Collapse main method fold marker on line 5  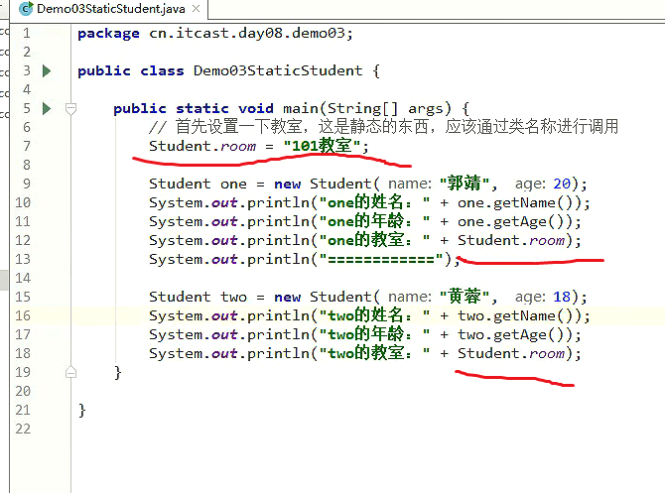(70, 109)
